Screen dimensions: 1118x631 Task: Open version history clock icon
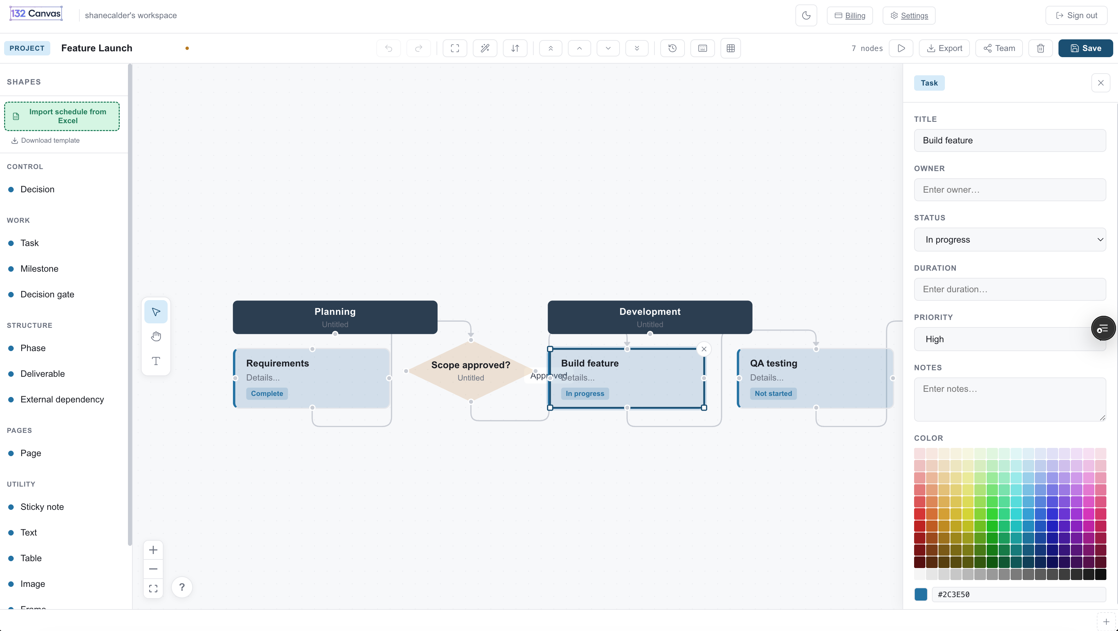pyautogui.click(x=672, y=48)
